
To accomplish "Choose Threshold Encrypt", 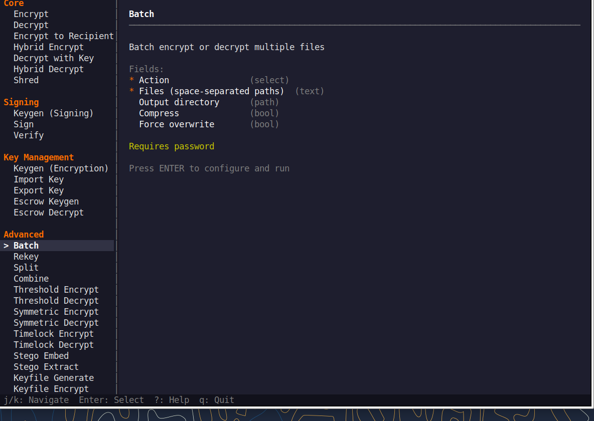I will coord(56,289).
